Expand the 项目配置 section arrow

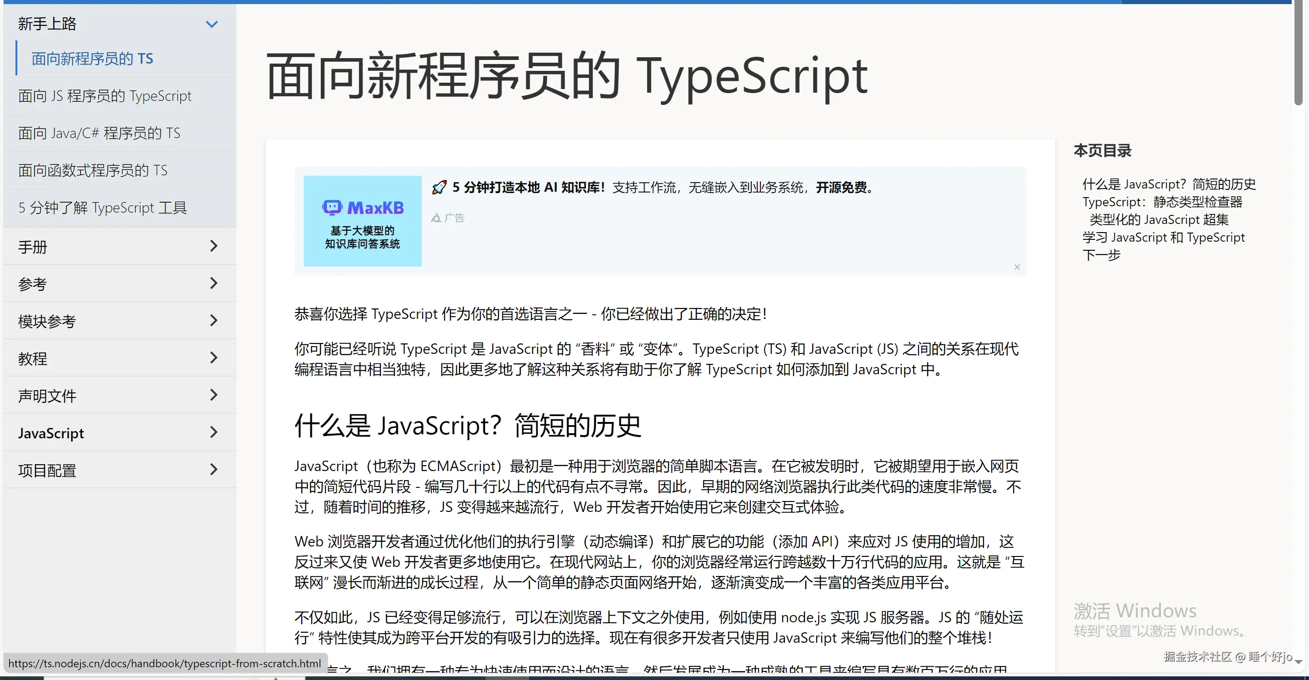214,470
